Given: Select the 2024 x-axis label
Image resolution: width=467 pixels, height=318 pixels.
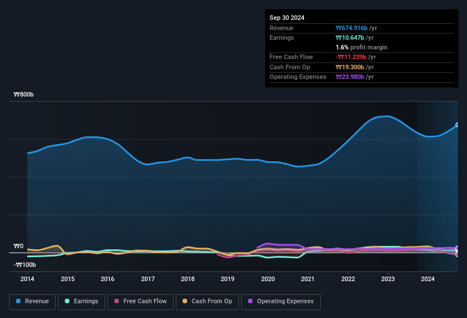Looking at the screenshot, I should [x=428, y=279].
